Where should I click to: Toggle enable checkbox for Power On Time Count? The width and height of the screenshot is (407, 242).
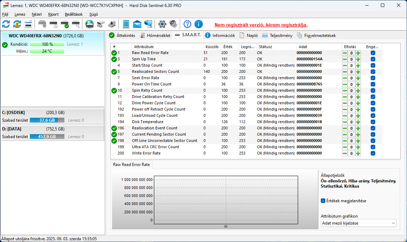pos(373,84)
